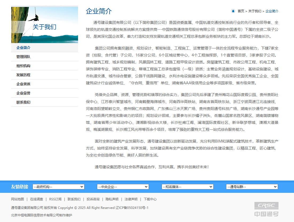
Task: Click the 在线调查 footer link
Action: pyautogui.click(x=37, y=199)
